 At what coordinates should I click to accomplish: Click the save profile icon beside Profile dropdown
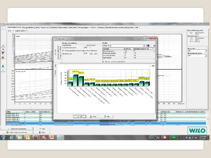(x=148, y=46)
